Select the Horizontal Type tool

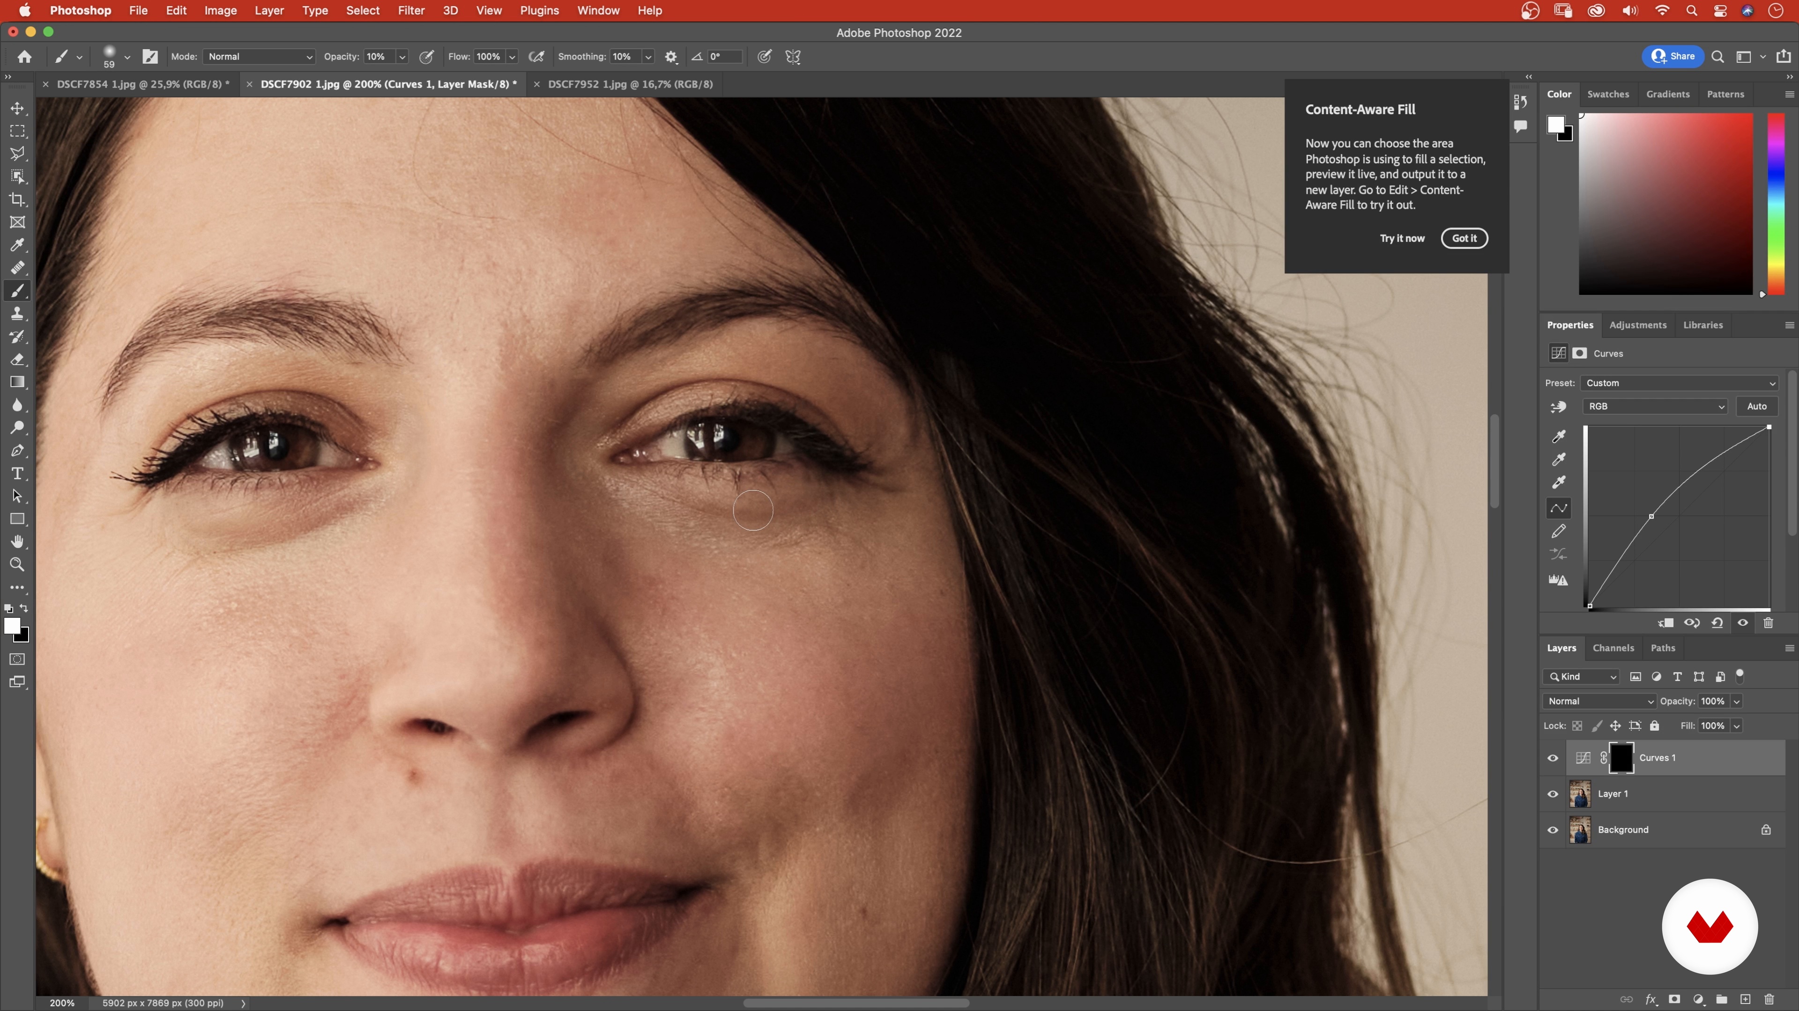17,474
